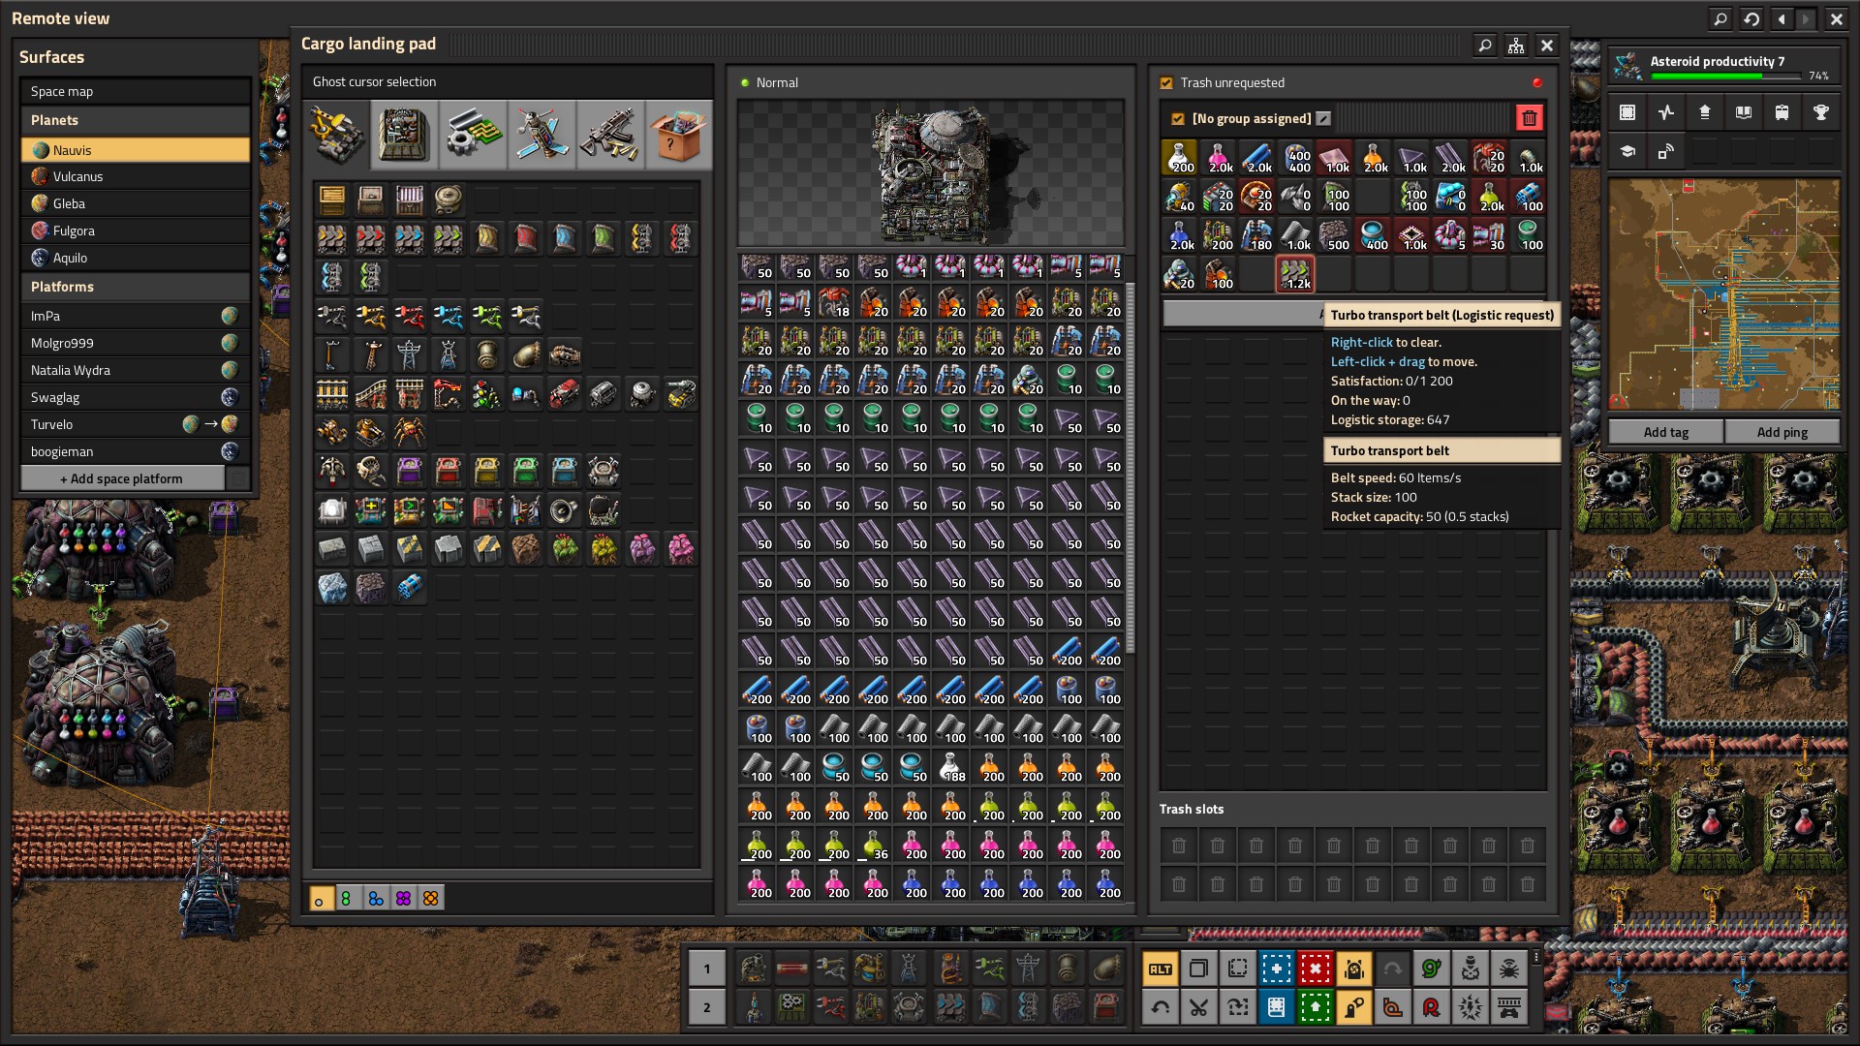Viewport: 1860px width, 1046px height.
Task: Select the green upgrade planner shortcut
Action: 1316,1007
